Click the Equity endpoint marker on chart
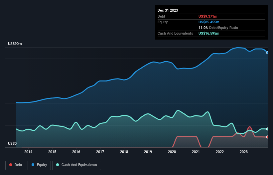The image size is (273, 175). pyautogui.click(x=267, y=53)
